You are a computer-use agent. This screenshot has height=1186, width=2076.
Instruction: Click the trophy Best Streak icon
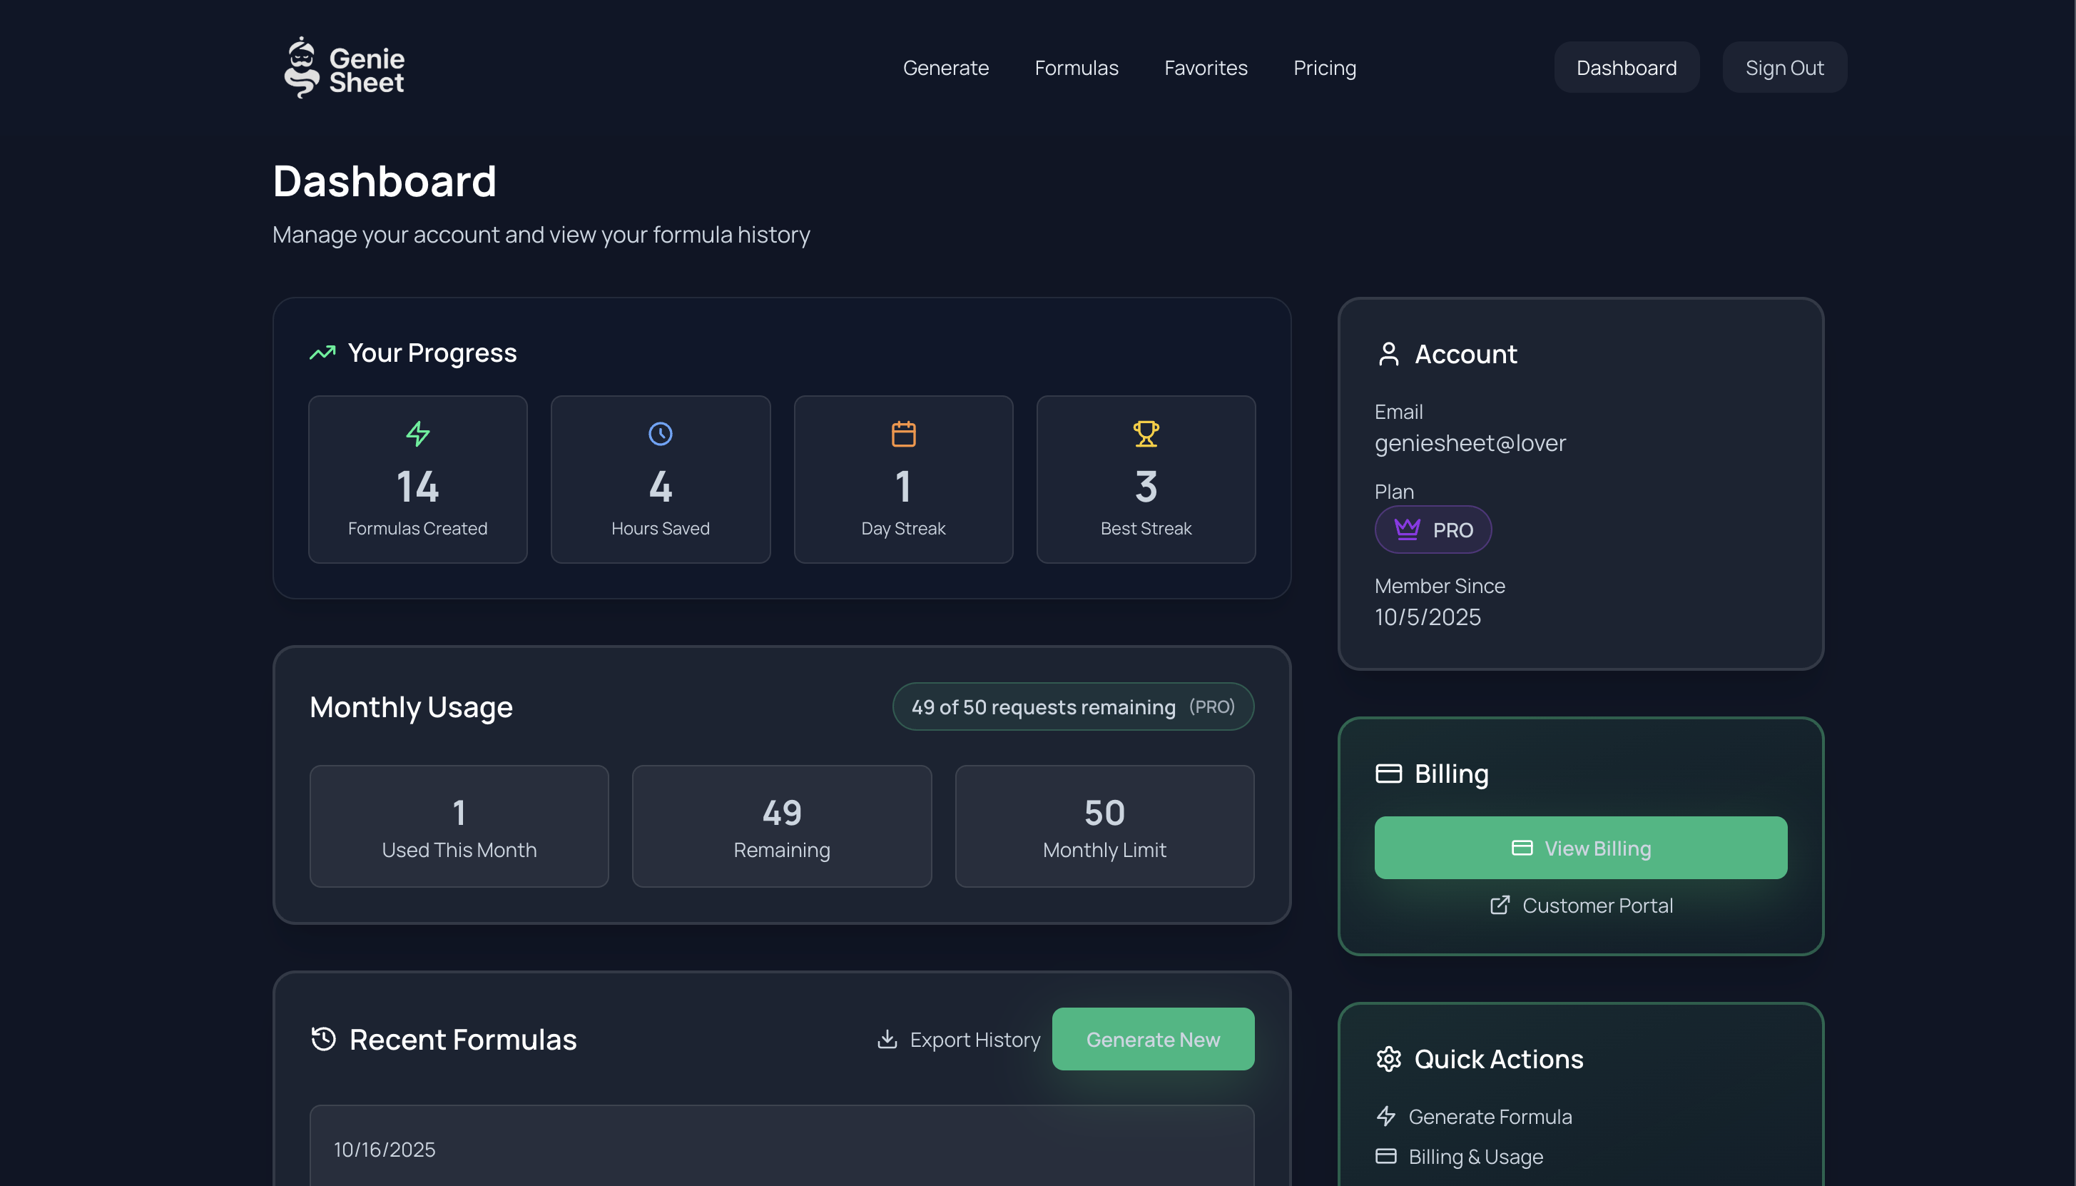click(1146, 433)
